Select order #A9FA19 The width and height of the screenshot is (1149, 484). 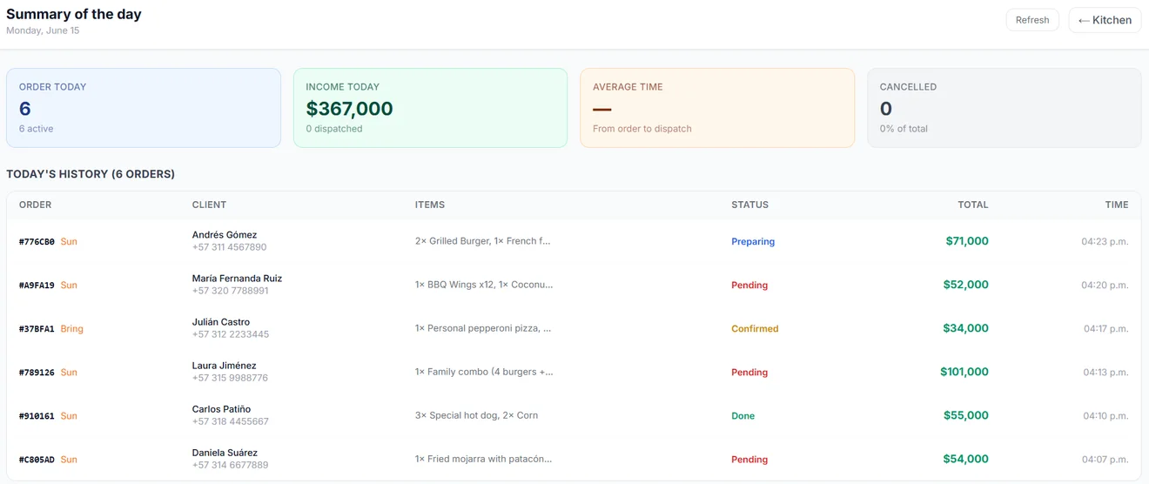[574, 285]
